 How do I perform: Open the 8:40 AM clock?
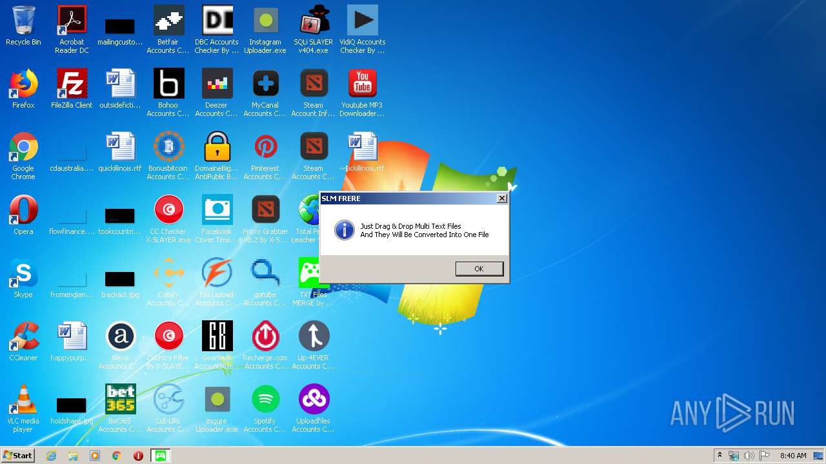(x=793, y=456)
